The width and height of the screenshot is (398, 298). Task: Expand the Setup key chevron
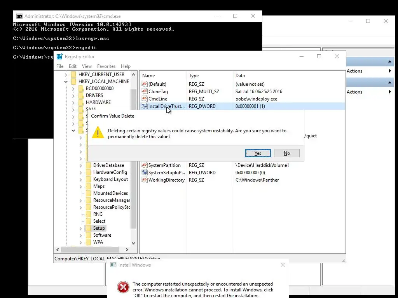[81, 229]
